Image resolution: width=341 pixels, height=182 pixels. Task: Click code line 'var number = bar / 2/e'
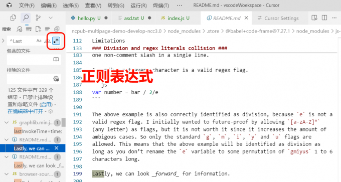125,92
